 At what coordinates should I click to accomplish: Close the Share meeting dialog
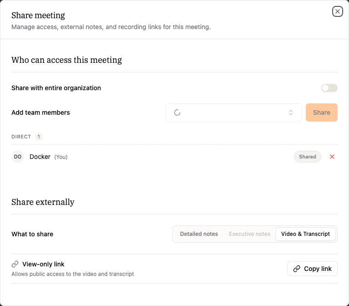click(x=338, y=11)
